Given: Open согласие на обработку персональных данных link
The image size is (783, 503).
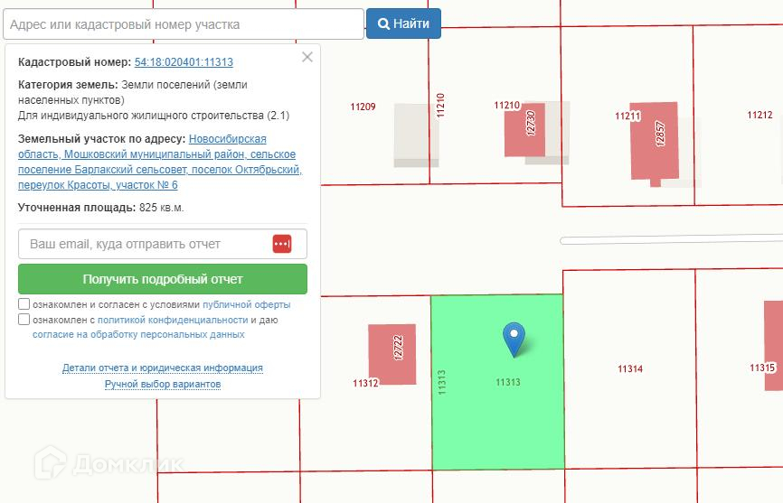Looking at the screenshot, I should [x=138, y=334].
